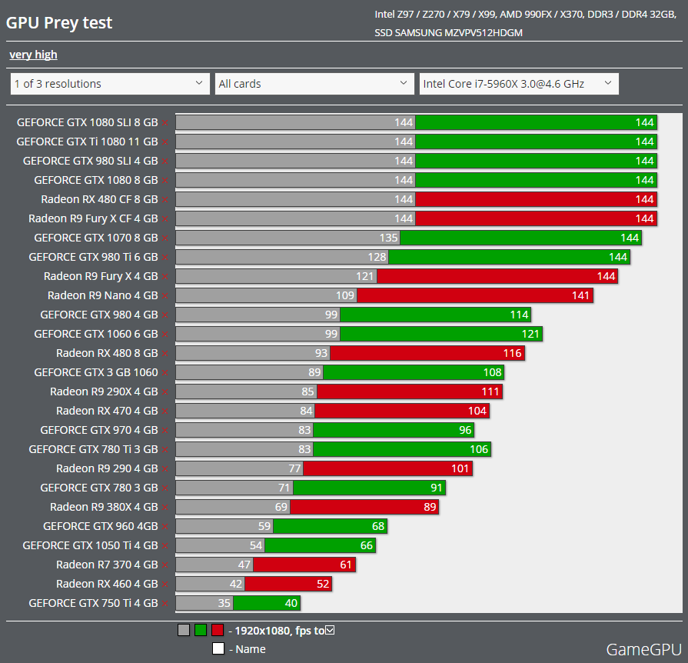This screenshot has width=688, height=663.
Task: Click the "116" value in RX 480 8 GB row
Action: point(513,354)
